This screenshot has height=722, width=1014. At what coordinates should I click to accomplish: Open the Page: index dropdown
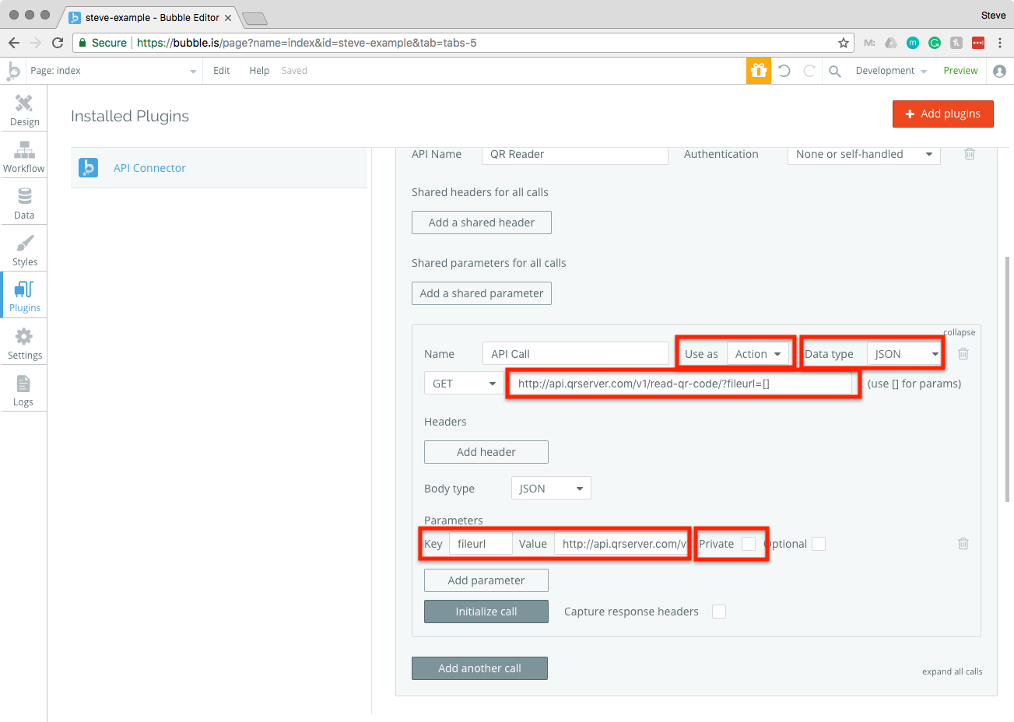(x=114, y=71)
